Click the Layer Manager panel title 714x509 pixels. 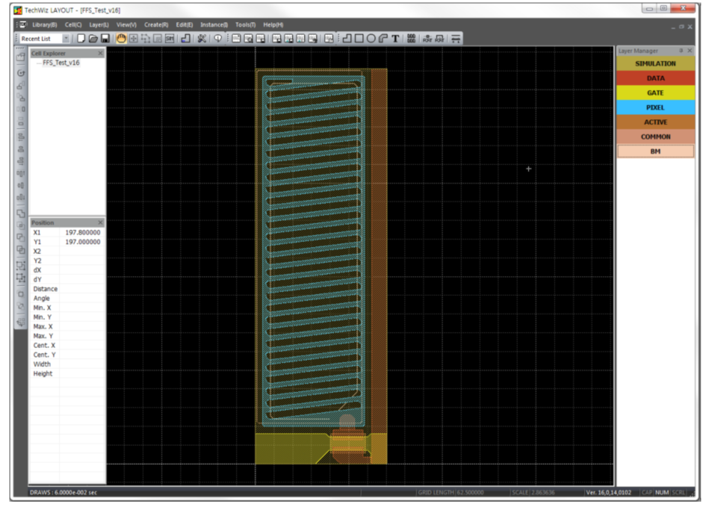click(638, 51)
